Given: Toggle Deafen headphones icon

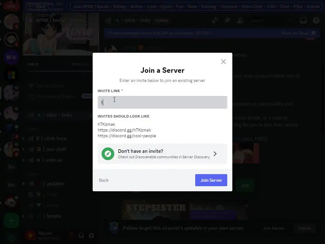Looking at the screenshot, I should pos(81,235).
